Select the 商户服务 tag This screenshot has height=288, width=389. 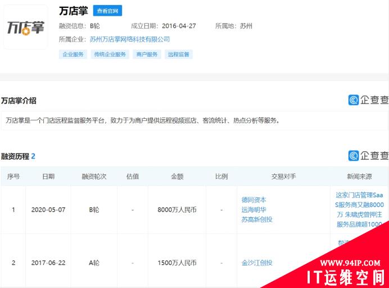point(147,55)
